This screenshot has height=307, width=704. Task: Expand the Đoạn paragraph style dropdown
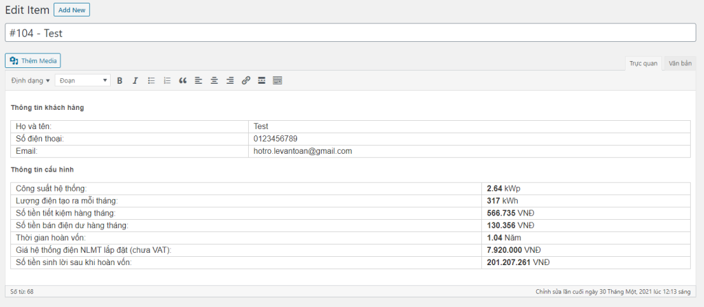click(82, 80)
